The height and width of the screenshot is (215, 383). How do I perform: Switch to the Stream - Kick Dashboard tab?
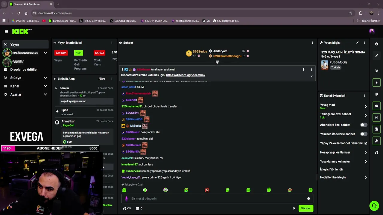click(x=31, y=4)
